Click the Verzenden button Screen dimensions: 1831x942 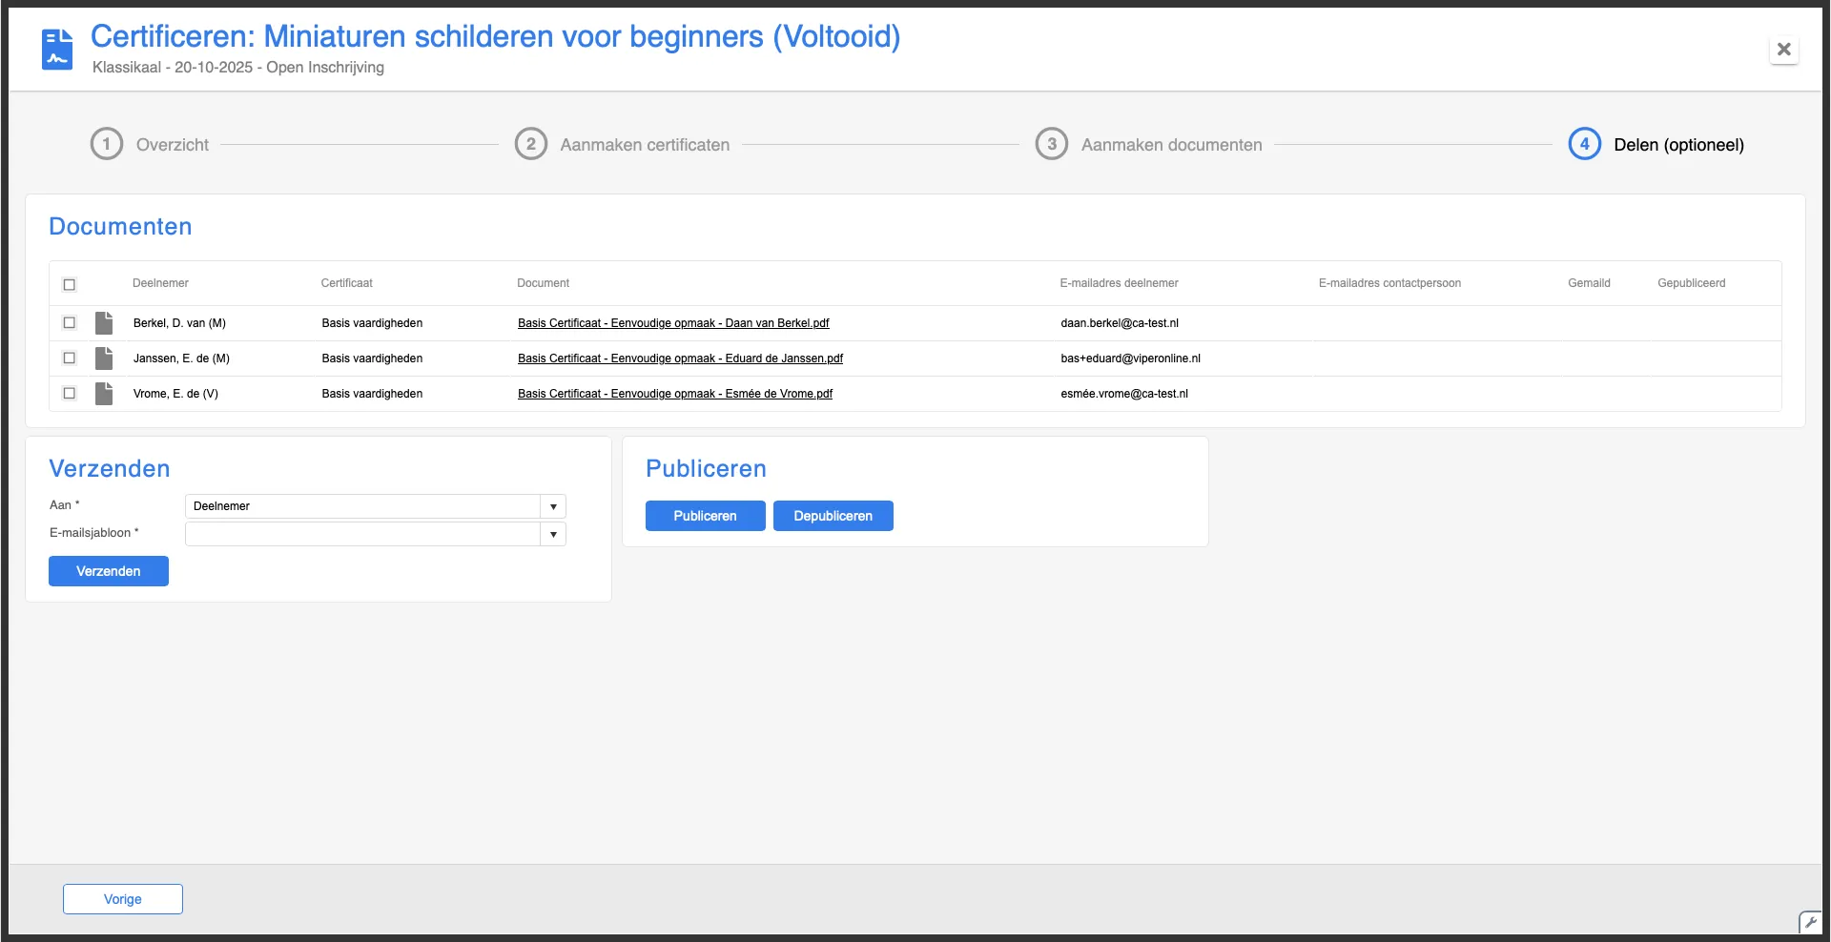(x=109, y=571)
